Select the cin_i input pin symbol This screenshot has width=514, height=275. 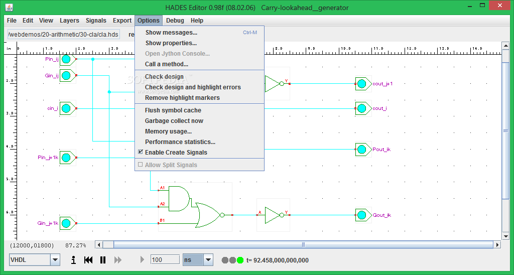click(68, 108)
